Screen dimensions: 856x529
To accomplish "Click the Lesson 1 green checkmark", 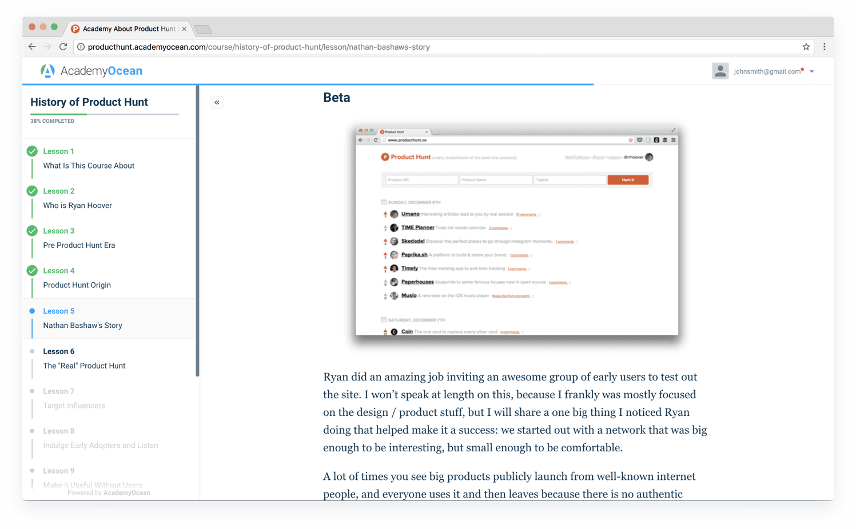I will [x=32, y=151].
